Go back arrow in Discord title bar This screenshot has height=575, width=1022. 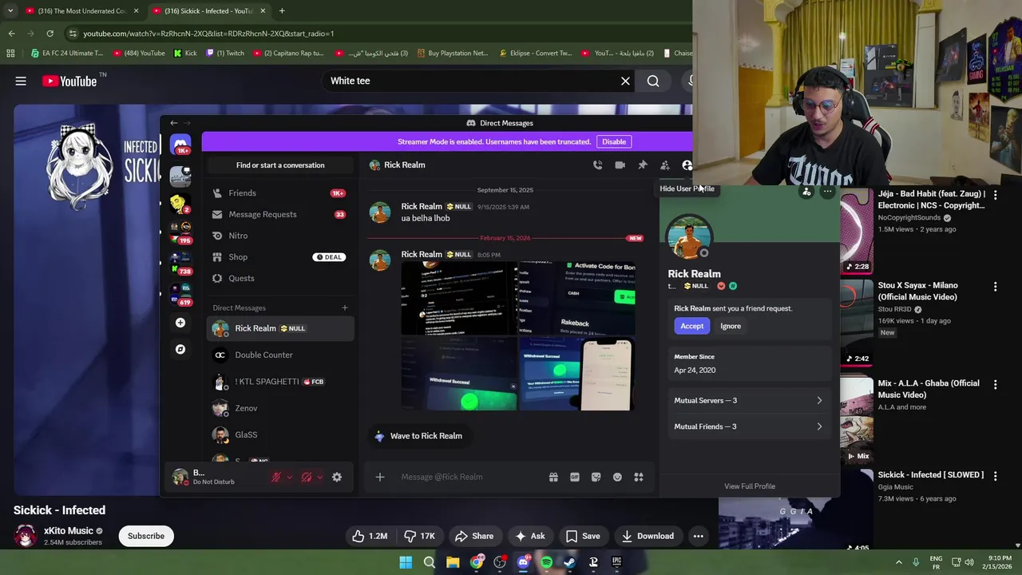point(174,123)
